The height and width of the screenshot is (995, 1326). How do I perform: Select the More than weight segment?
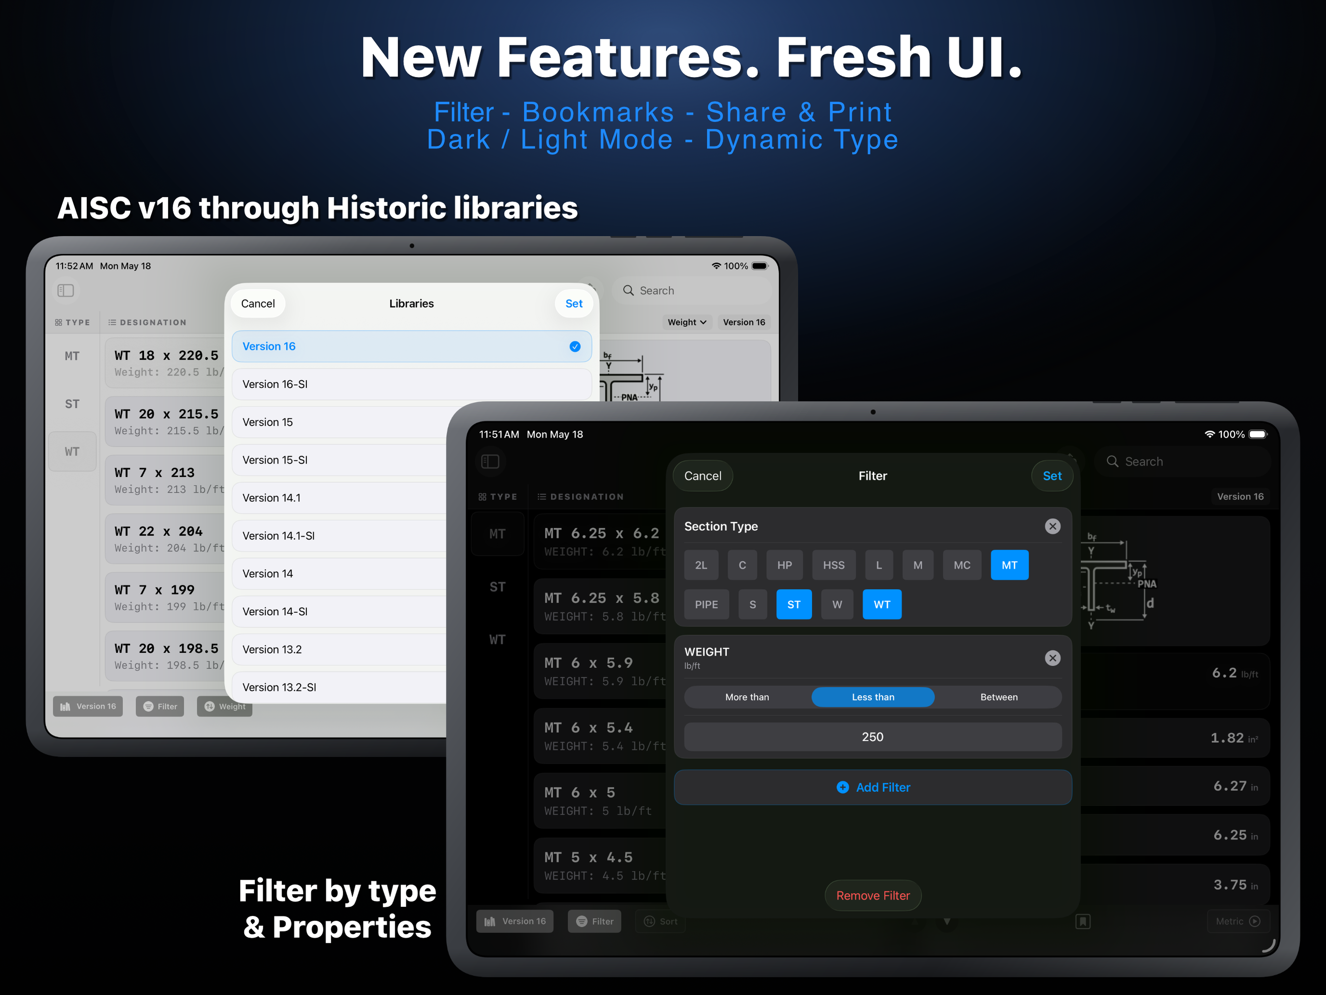(747, 697)
